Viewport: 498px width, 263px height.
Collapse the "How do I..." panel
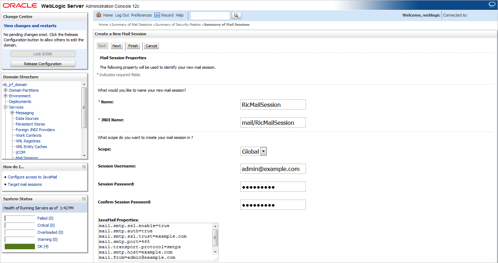pyautogui.click(x=84, y=166)
